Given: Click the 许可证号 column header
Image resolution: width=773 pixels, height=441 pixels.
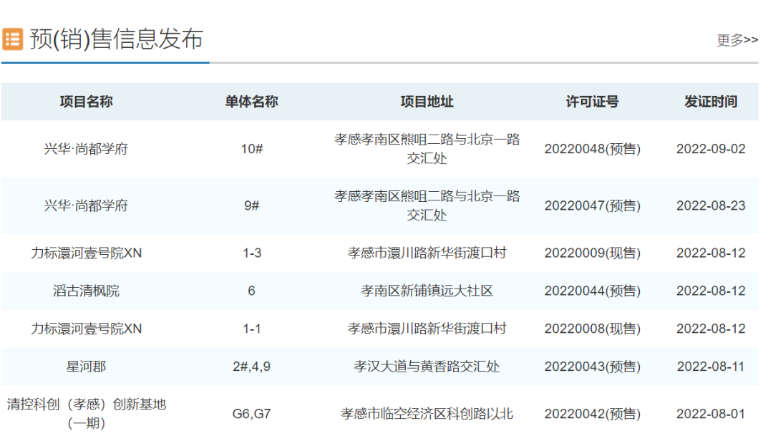Looking at the screenshot, I should click(x=592, y=102).
